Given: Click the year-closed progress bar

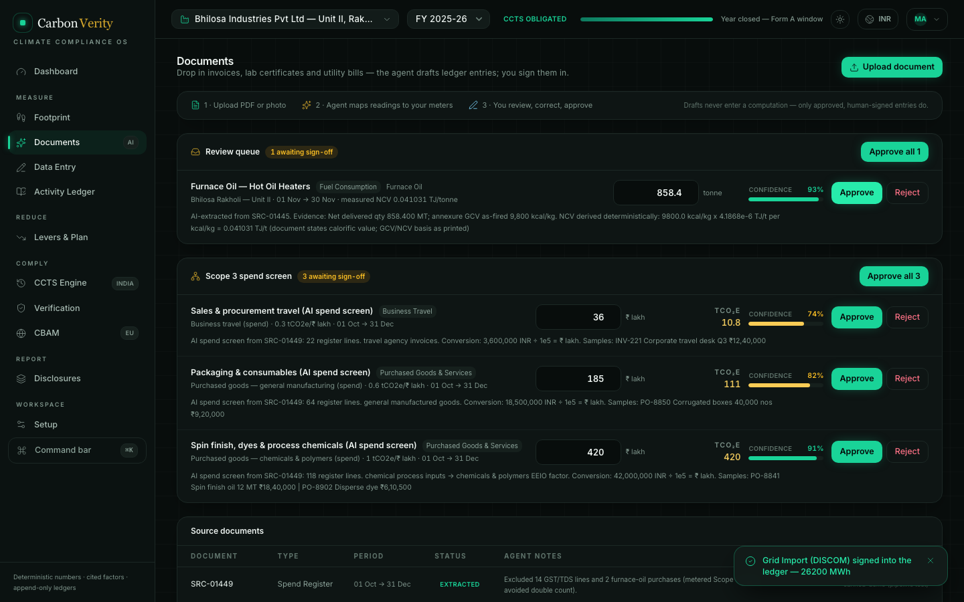Looking at the screenshot, I should click(647, 19).
